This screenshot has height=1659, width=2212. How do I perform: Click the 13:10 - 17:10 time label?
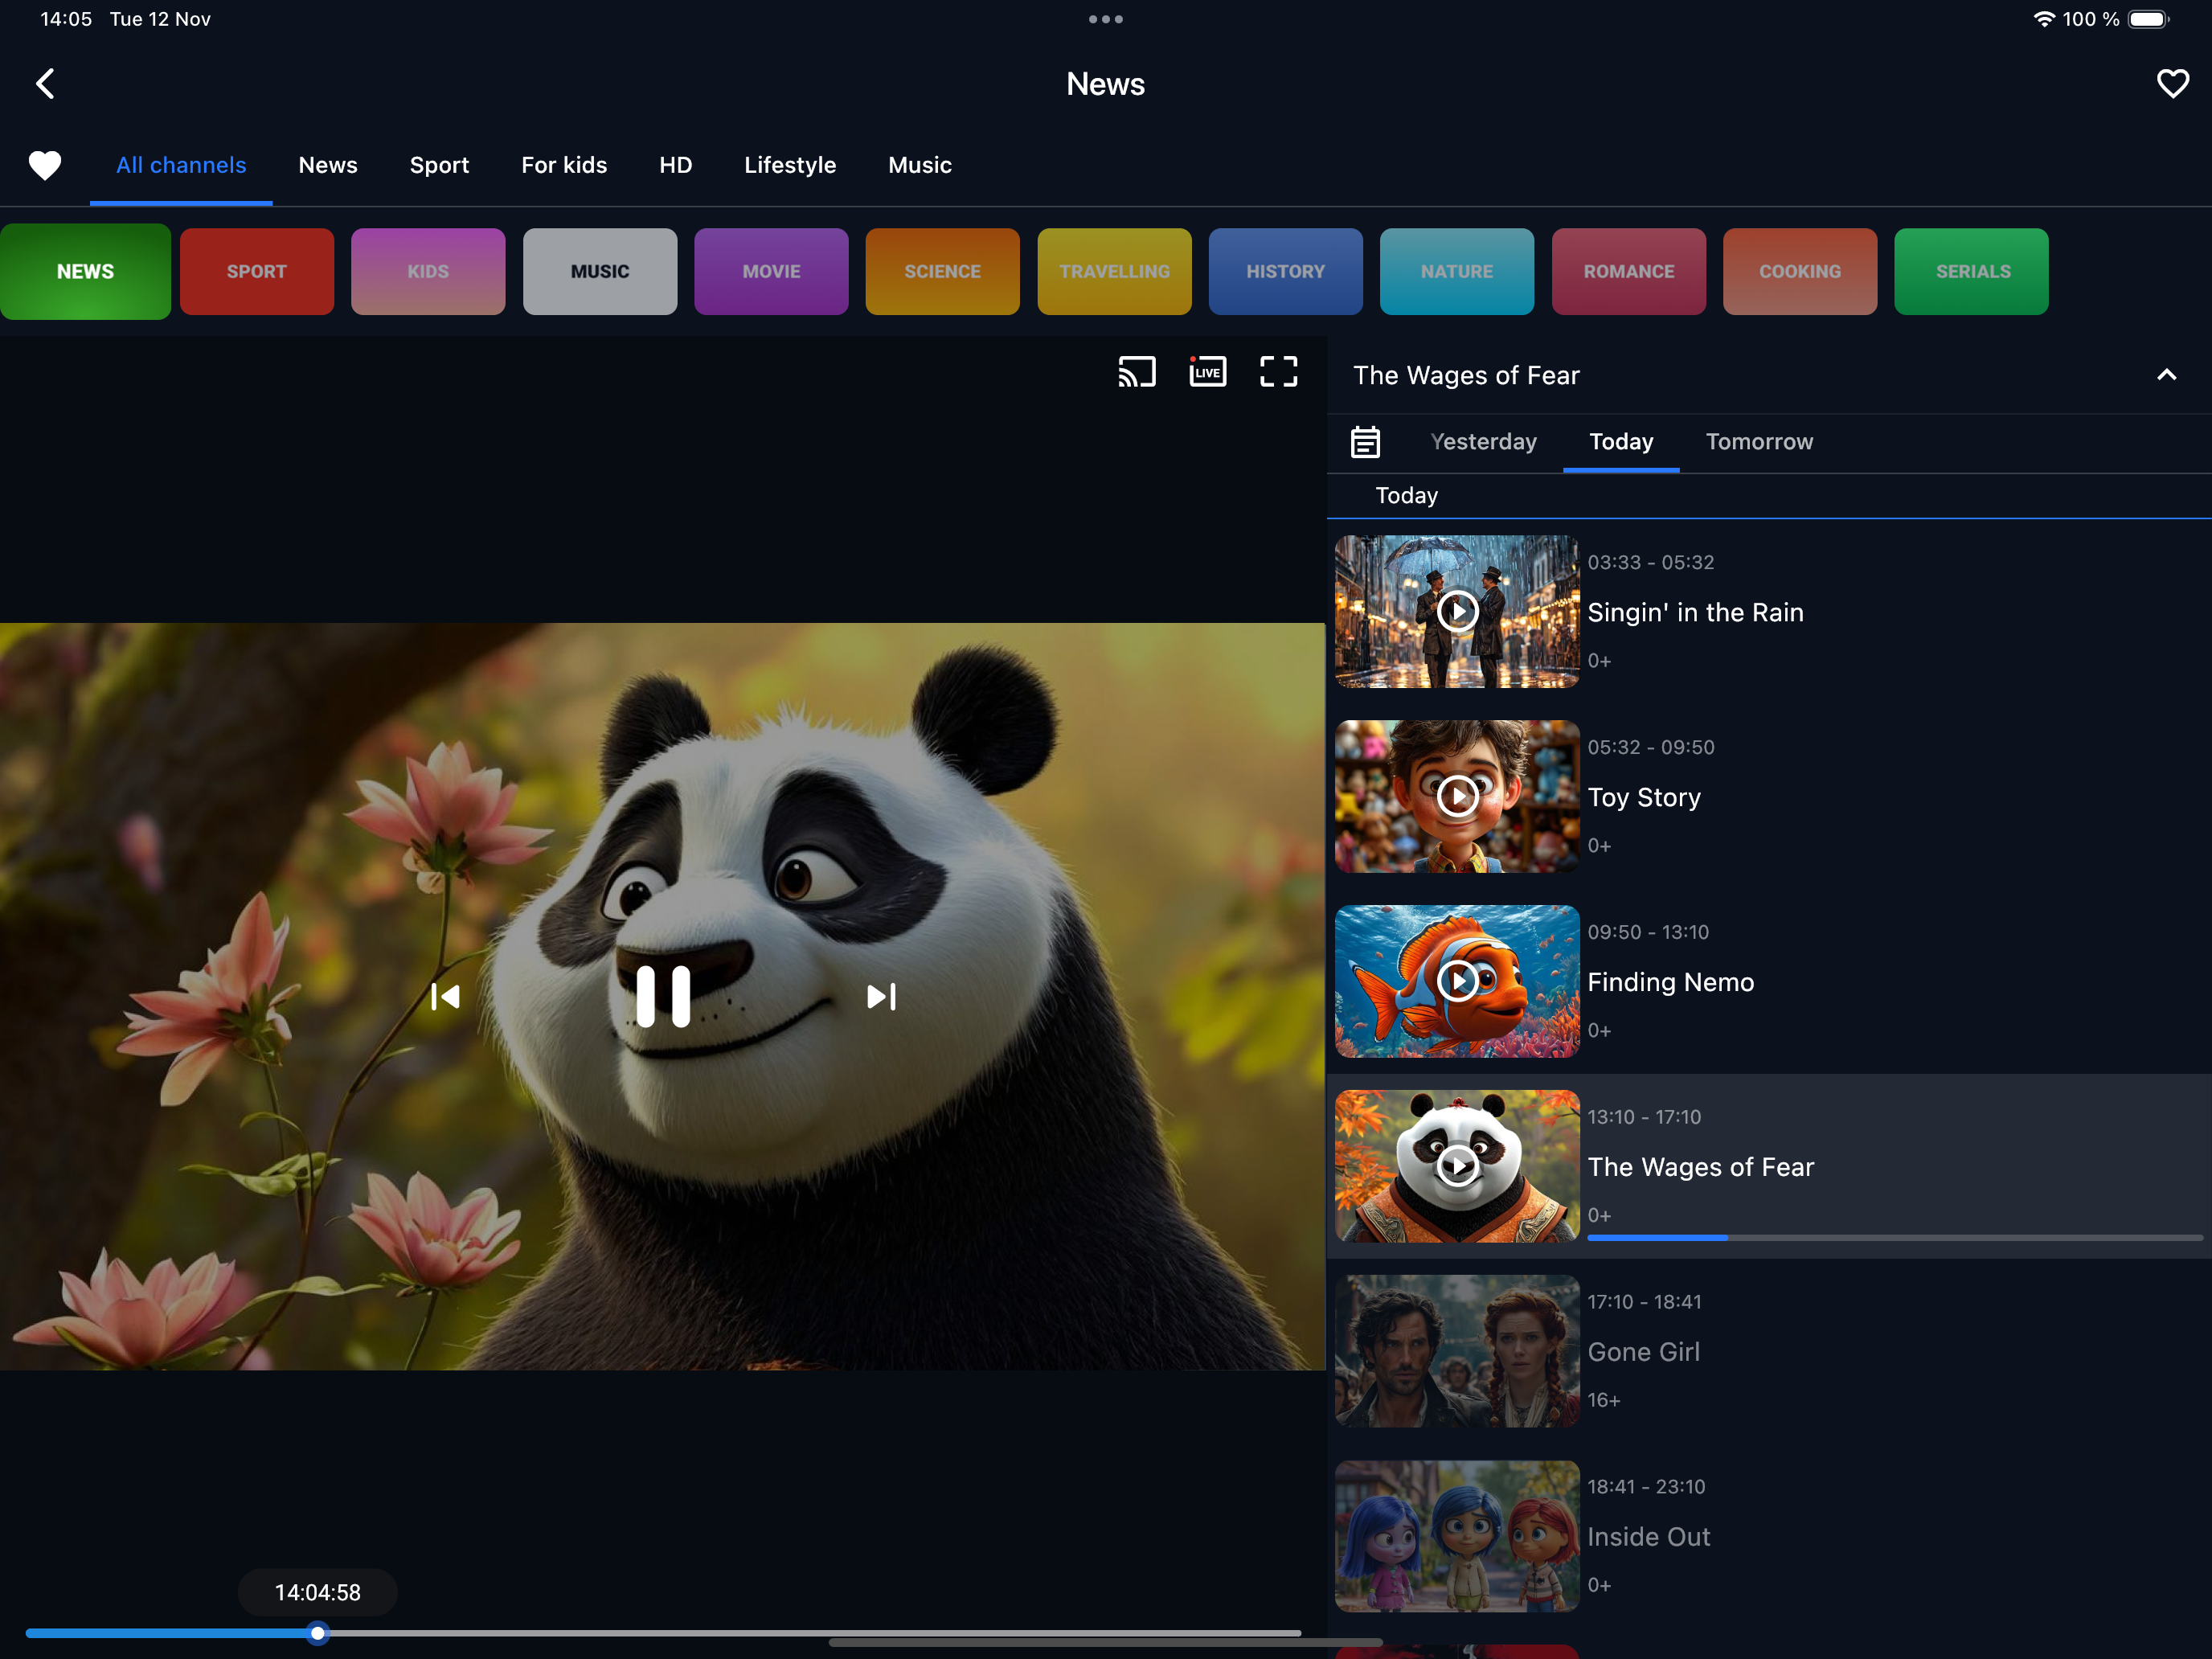[1644, 1117]
